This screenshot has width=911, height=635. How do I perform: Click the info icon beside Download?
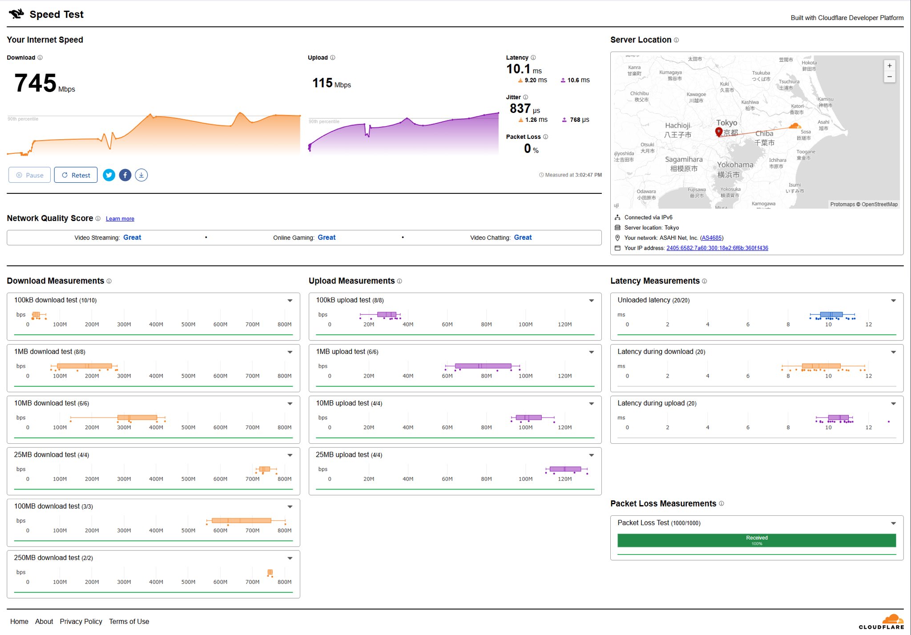coord(40,58)
